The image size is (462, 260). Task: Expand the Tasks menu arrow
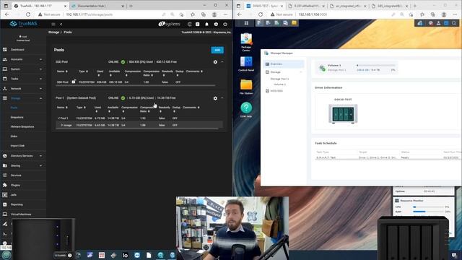(x=40, y=79)
